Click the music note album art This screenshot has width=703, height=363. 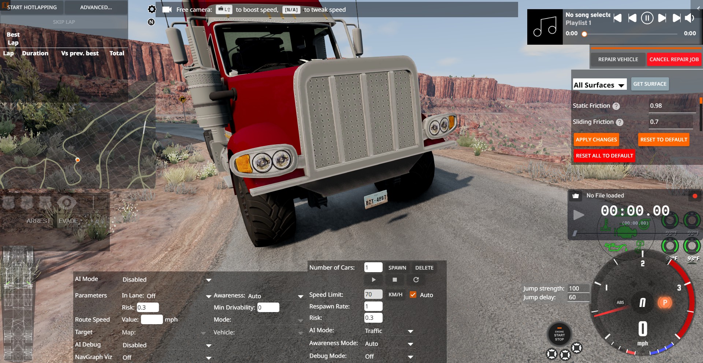point(545,27)
